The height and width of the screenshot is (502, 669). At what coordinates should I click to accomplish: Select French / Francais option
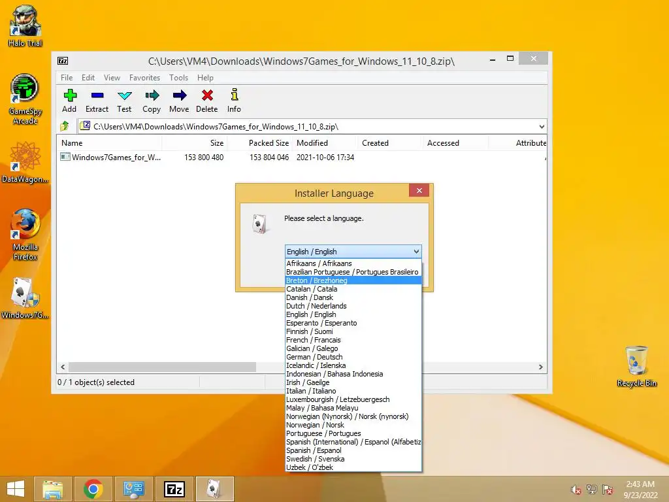pyautogui.click(x=353, y=340)
